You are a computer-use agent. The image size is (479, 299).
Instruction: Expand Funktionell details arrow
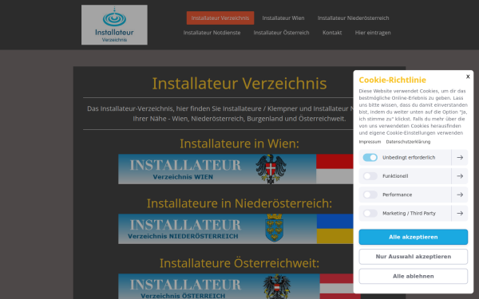coord(460,176)
